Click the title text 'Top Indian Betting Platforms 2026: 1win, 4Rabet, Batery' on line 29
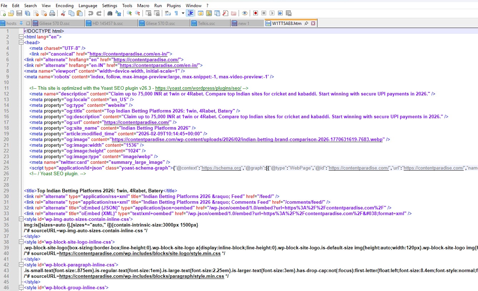Viewport: 478px width, 291px height. (100, 191)
